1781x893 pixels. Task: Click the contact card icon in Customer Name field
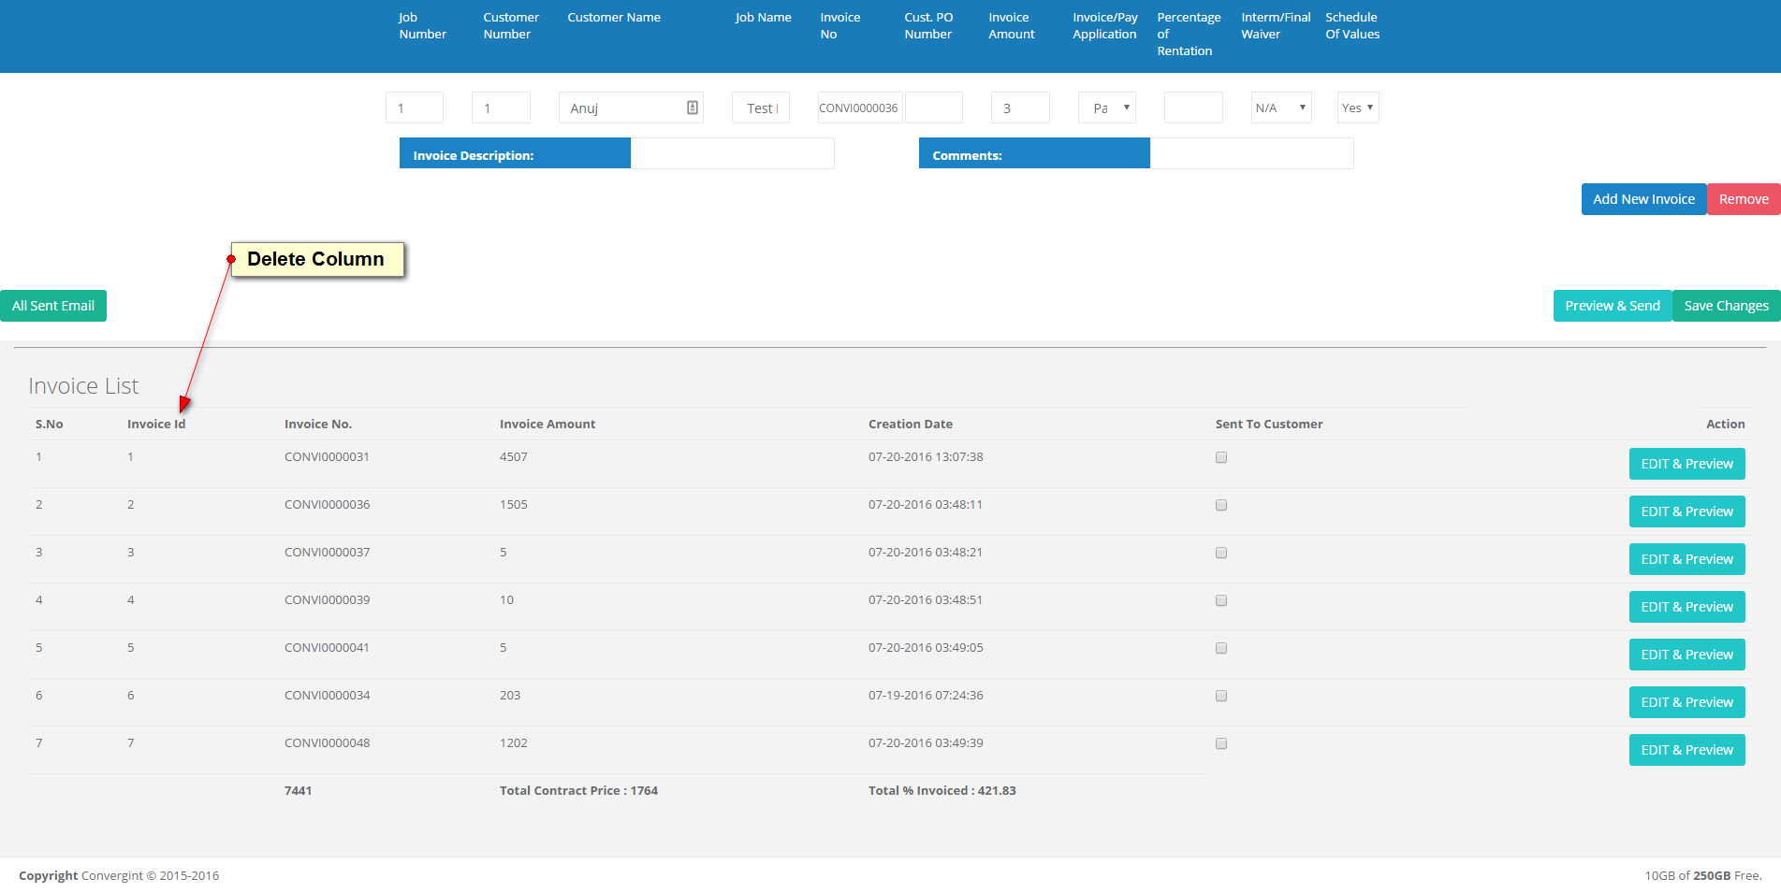pyautogui.click(x=693, y=108)
